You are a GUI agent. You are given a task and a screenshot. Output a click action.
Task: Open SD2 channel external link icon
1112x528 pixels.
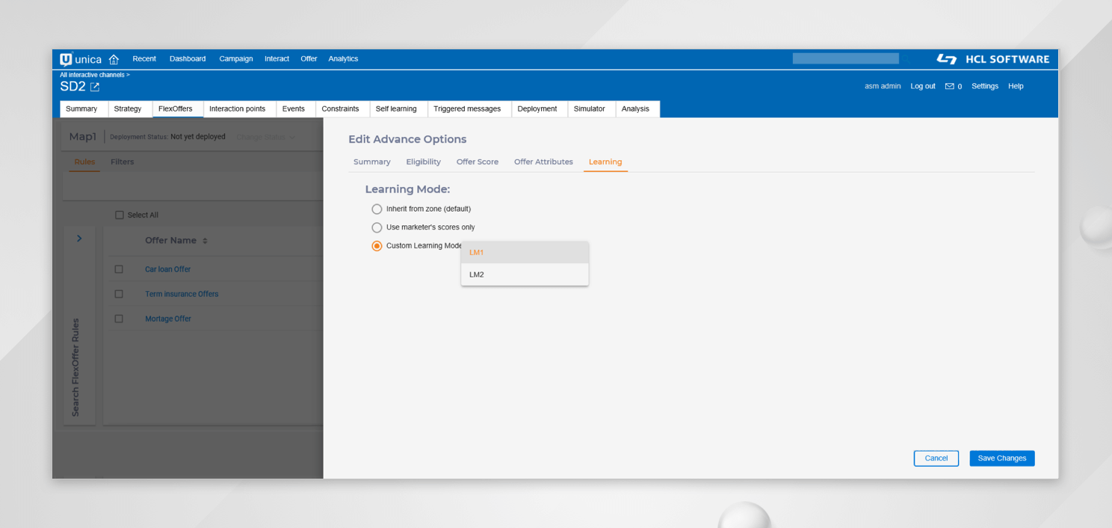95,88
